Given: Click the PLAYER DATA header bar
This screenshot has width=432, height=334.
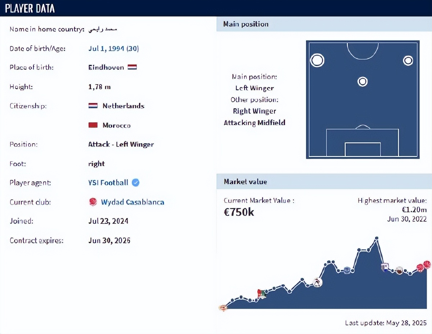Looking at the screenshot, I should tap(216, 8).
